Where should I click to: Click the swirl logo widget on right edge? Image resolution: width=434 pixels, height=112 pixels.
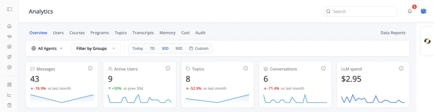click(427, 41)
